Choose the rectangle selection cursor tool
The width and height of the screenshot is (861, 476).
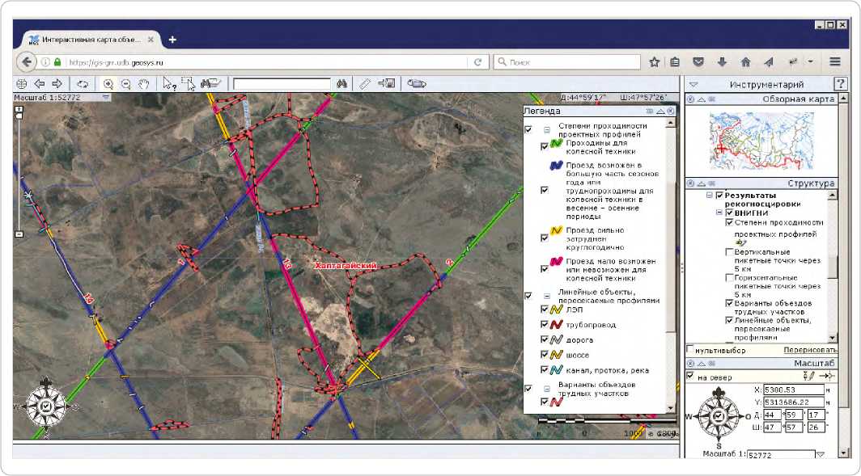pyautogui.click(x=189, y=84)
